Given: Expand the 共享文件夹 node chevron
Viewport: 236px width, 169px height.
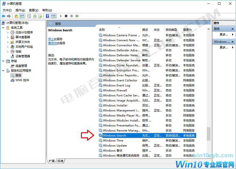Looking at the screenshot, I should click(8, 42).
